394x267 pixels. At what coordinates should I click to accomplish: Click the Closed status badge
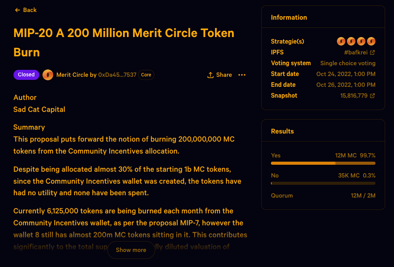(x=26, y=75)
